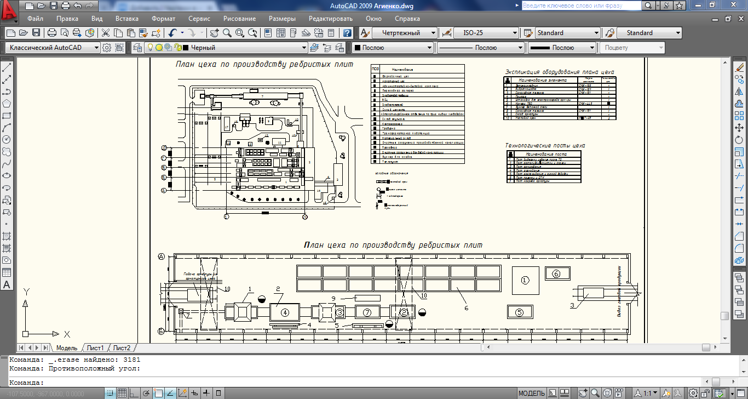Open the dimension style dropdown ISO-25
The height and width of the screenshot is (399, 748).
click(x=486, y=33)
